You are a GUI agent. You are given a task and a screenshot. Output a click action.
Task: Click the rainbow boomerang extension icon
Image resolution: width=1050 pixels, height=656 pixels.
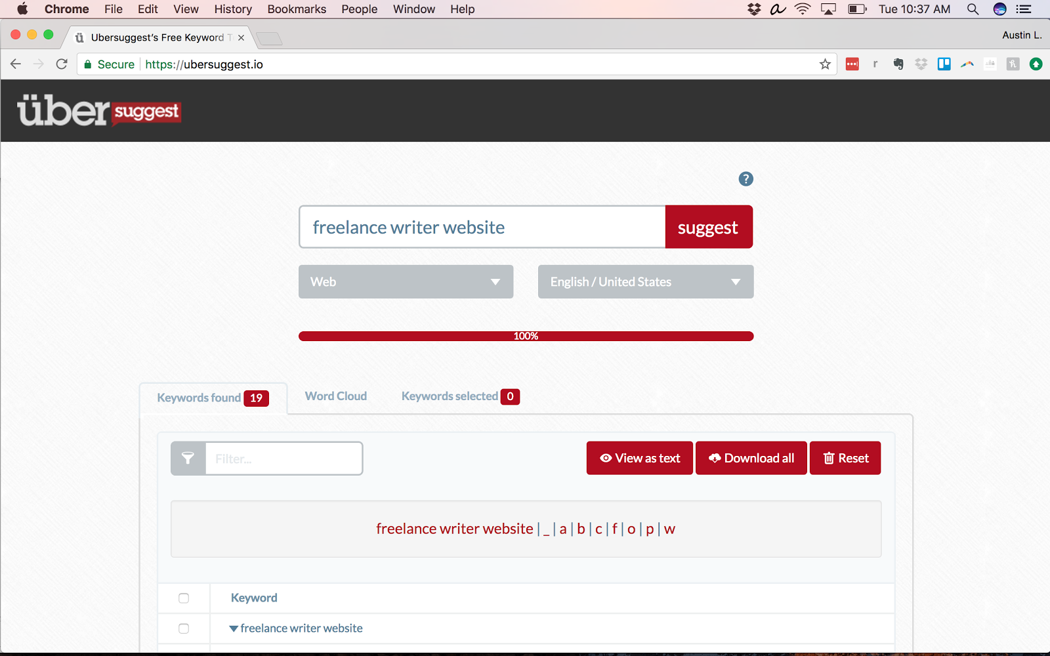point(967,64)
